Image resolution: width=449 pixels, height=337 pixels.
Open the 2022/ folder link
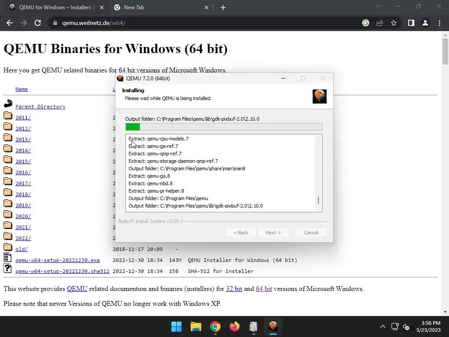[23, 238]
